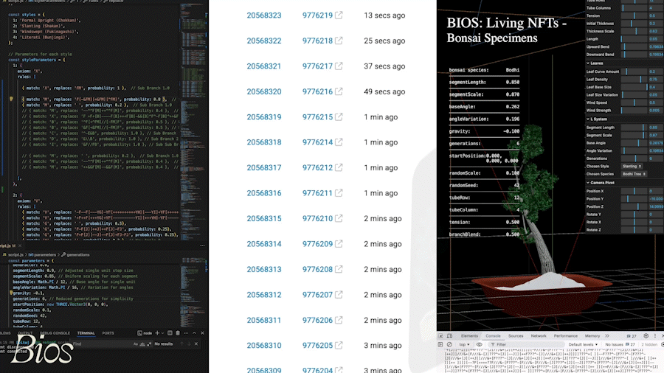The width and height of the screenshot is (664, 373).
Task: Open external link icon beside 9776208
Action: click(x=339, y=269)
